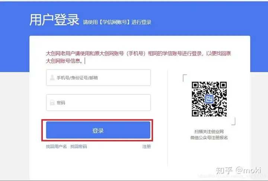Click the blue 创 logo inside QR code

[x=209, y=99]
